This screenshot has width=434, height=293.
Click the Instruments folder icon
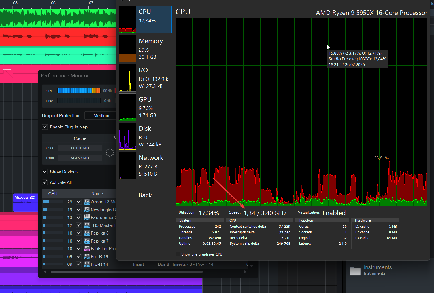[x=355, y=270]
